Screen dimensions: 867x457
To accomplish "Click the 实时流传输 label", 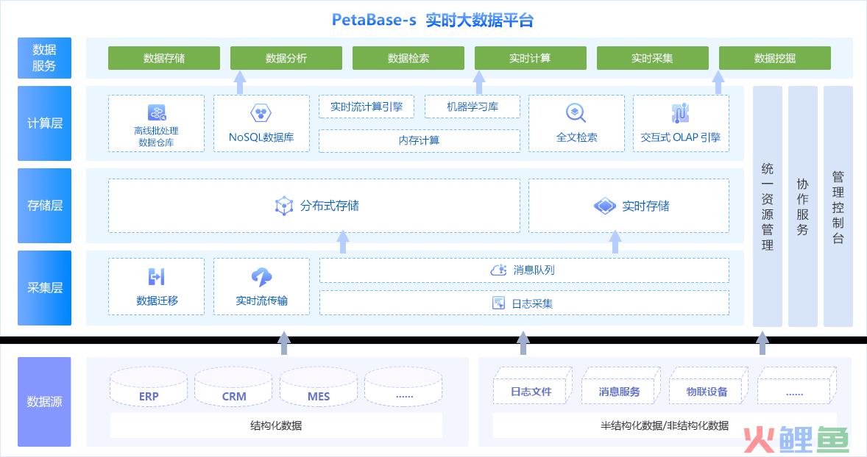I will [x=261, y=301].
